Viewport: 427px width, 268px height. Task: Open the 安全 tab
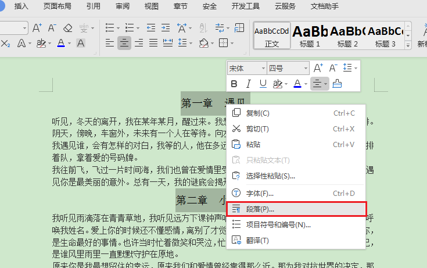point(209,6)
